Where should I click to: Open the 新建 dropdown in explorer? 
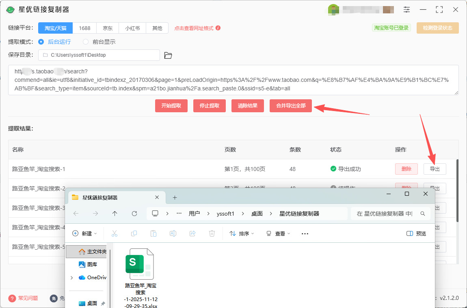(85, 234)
